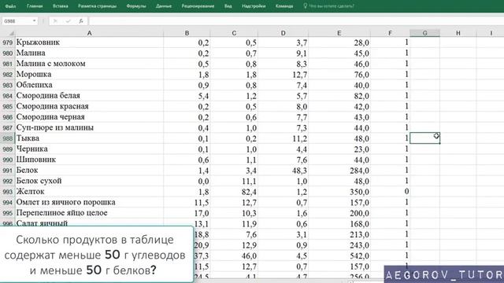Click the value 9,1 in row 980
This screenshot has width=504, height=283.
(x=302, y=53)
